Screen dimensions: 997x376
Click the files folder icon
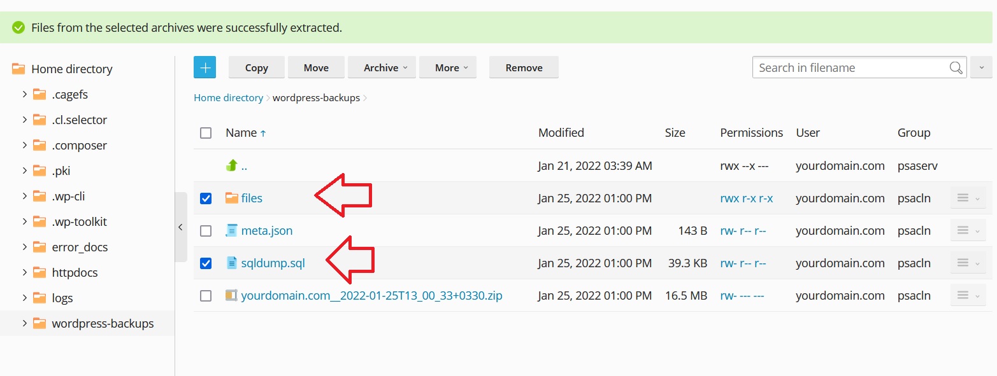[232, 198]
